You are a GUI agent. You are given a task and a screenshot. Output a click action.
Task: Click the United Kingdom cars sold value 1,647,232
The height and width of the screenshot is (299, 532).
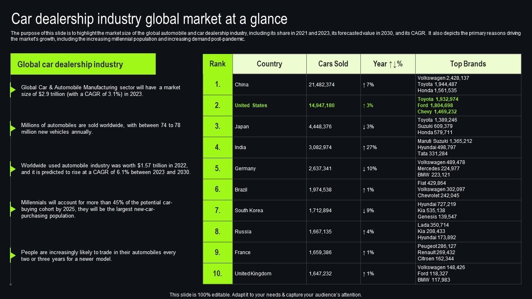click(320, 274)
